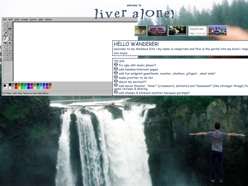Image resolution: width=248 pixels, height=186 pixels.
Task: Click "add fandom/interest pages" item
Action: [138, 69]
